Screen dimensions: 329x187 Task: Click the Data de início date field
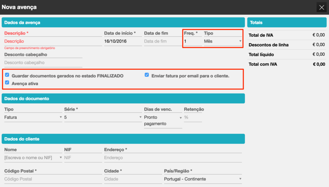click(x=123, y=41)
